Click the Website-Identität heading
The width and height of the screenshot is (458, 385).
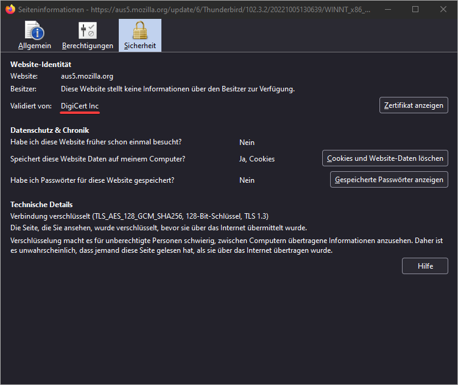click(41, 64)
